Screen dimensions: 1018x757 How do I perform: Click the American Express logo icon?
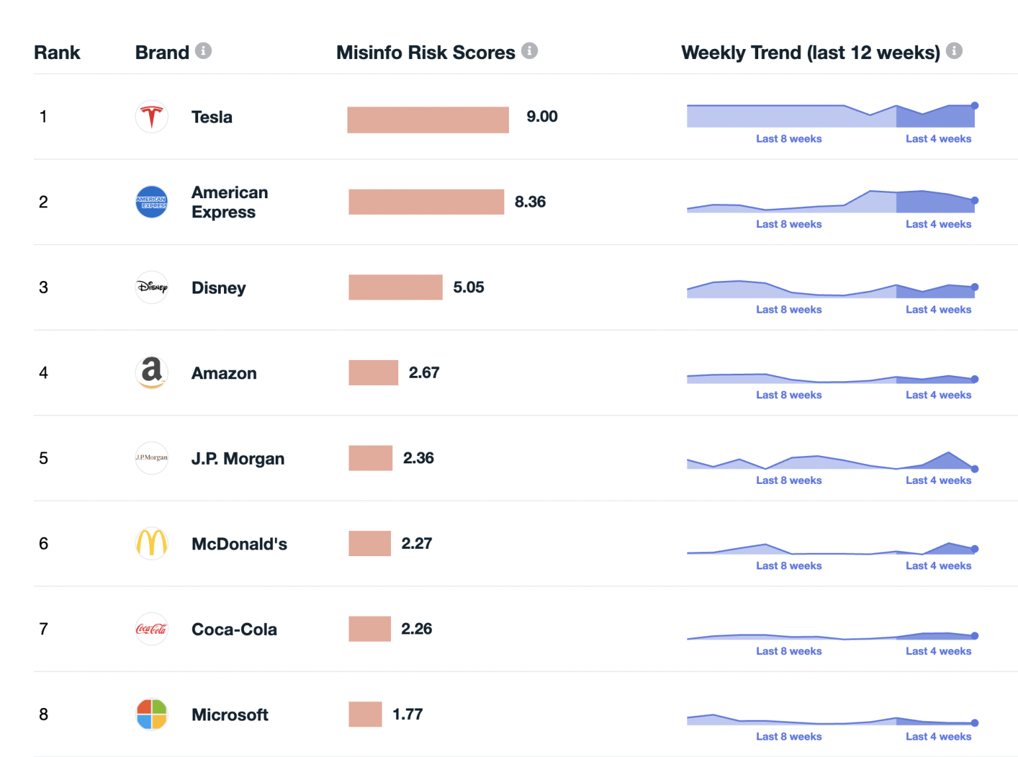[152, 202]
